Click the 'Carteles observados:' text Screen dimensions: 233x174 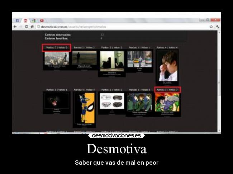click(58, 35)
